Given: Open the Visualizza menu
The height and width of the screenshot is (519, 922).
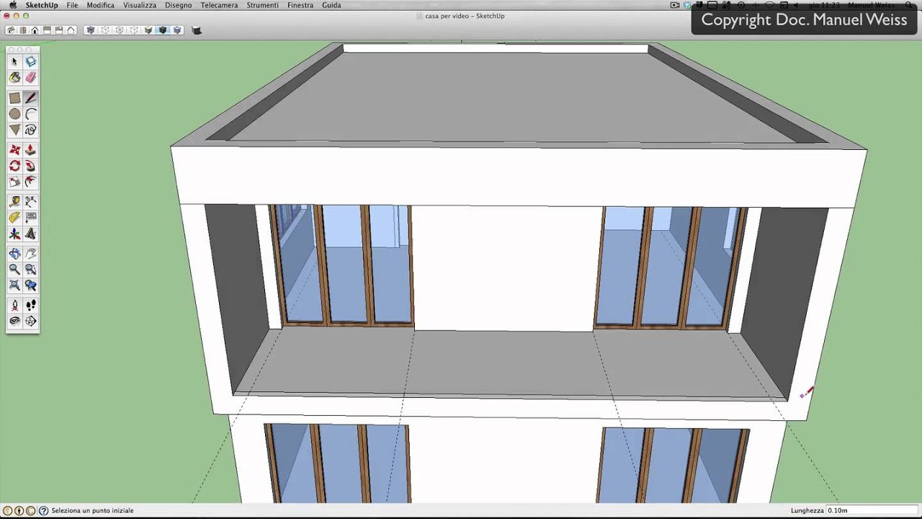Looking at the screenshot, I should click(x=139, y=5).
